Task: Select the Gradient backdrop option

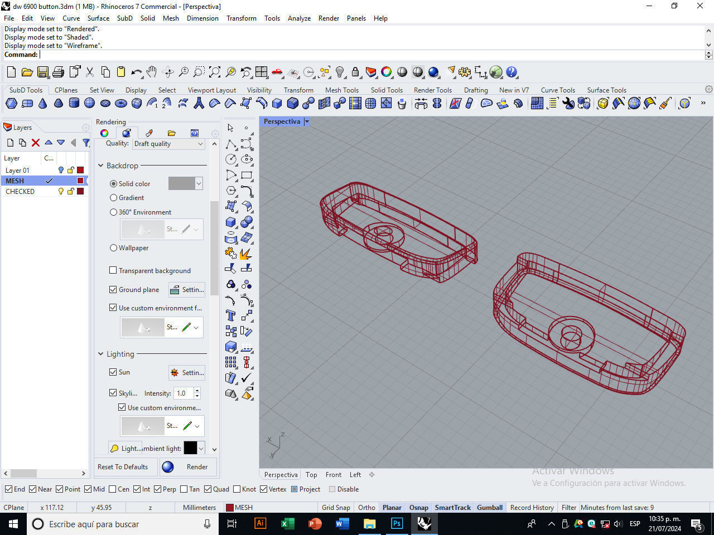Action: [x=113, y=198]
